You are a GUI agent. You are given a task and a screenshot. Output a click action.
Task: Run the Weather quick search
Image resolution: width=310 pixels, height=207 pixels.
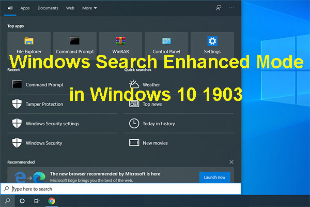pos(179,84)
